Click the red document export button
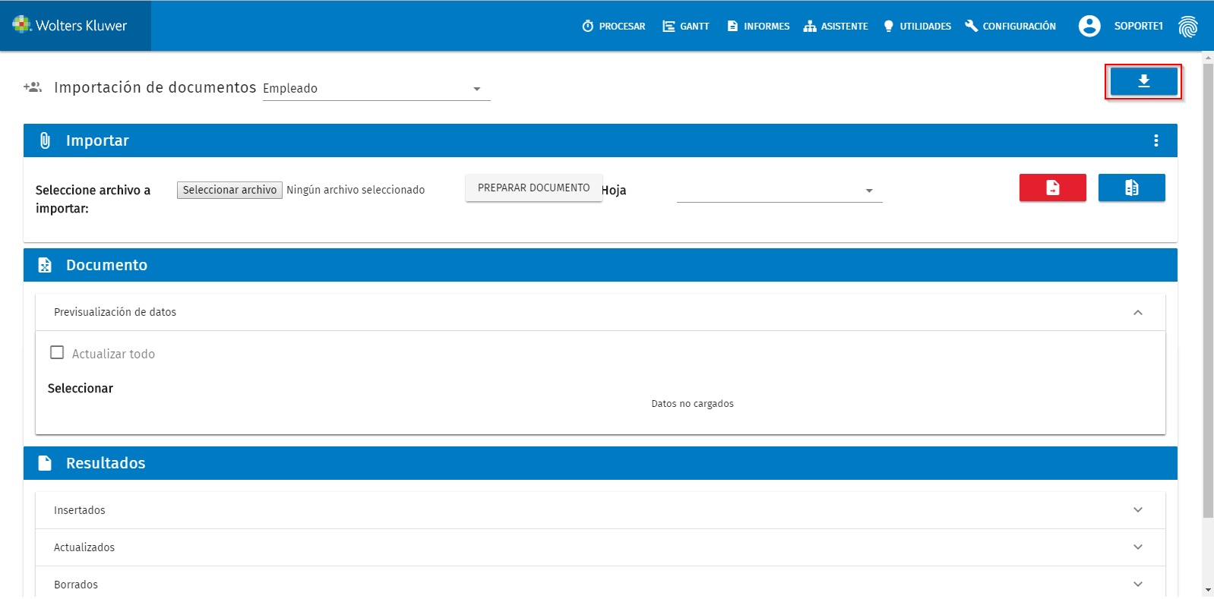This screenshot has height=599, width=1214. pyautogui.click(x=1052, y=188)
